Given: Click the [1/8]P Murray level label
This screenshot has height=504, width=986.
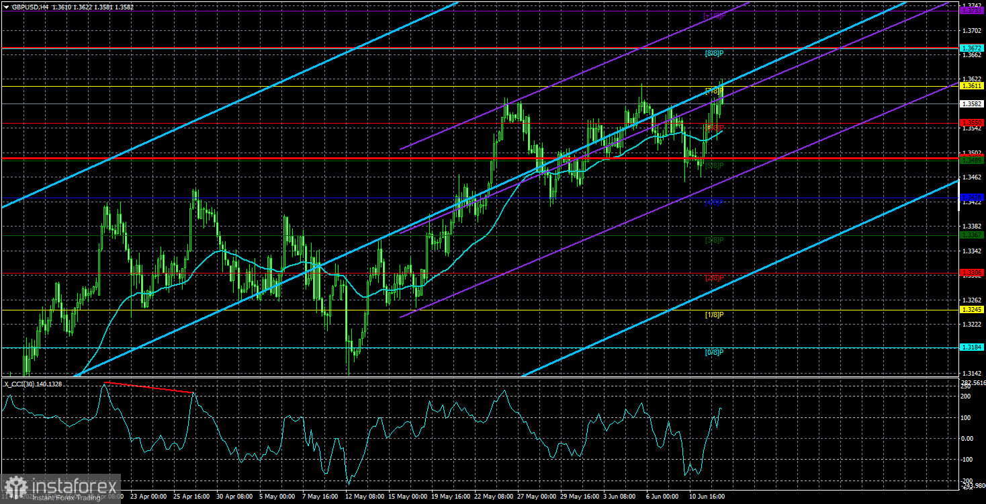Looking at the screenshot, I should [714, 314].
